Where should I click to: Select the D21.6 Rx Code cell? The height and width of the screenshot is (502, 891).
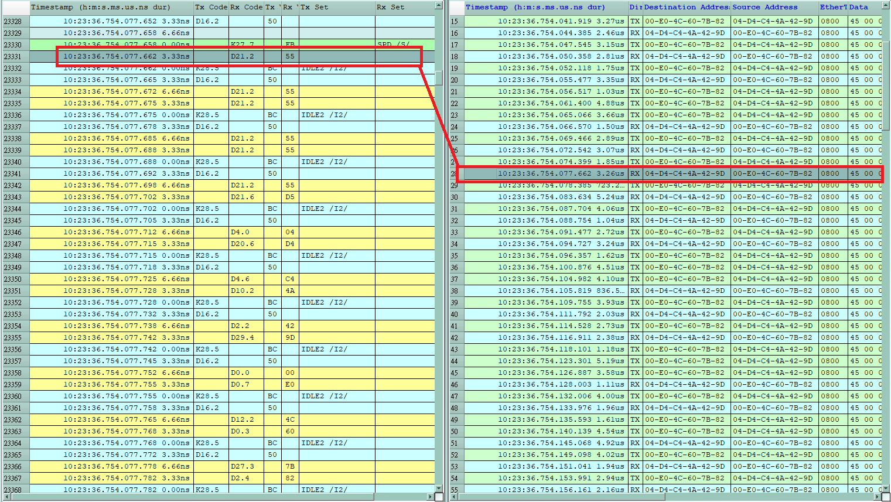pos(246,197)
